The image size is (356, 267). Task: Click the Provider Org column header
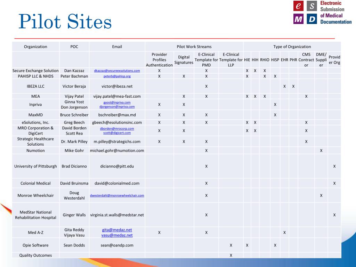click(x=334, y=60)
